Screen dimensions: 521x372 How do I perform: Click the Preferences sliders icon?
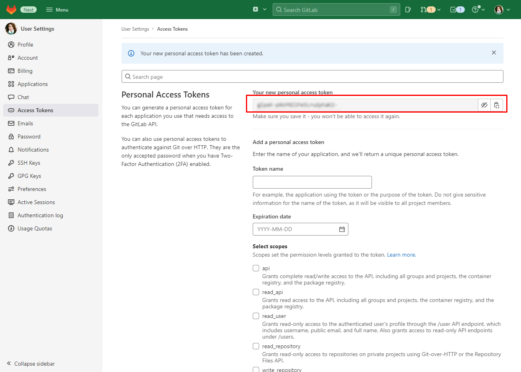pyautogui.click(x=11, y=189)
